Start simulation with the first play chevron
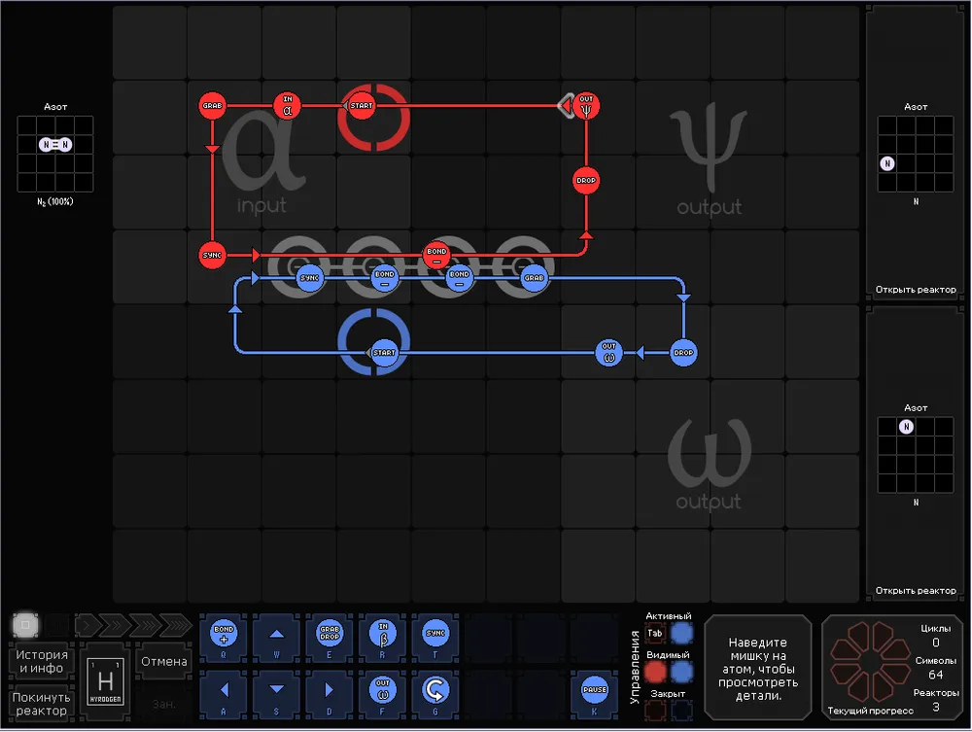972x732 pixels. click(x=88, y=625)
